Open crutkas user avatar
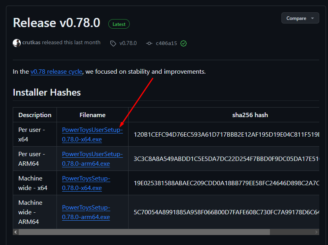Viewport: 328px width, 245px height. [x=17, y=43]
